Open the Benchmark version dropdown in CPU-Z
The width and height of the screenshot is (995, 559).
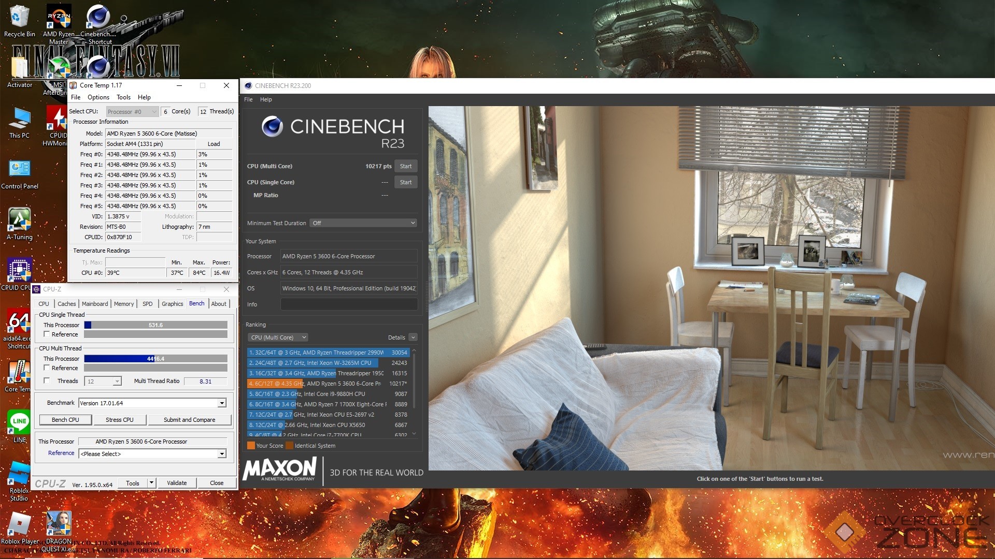222,403
